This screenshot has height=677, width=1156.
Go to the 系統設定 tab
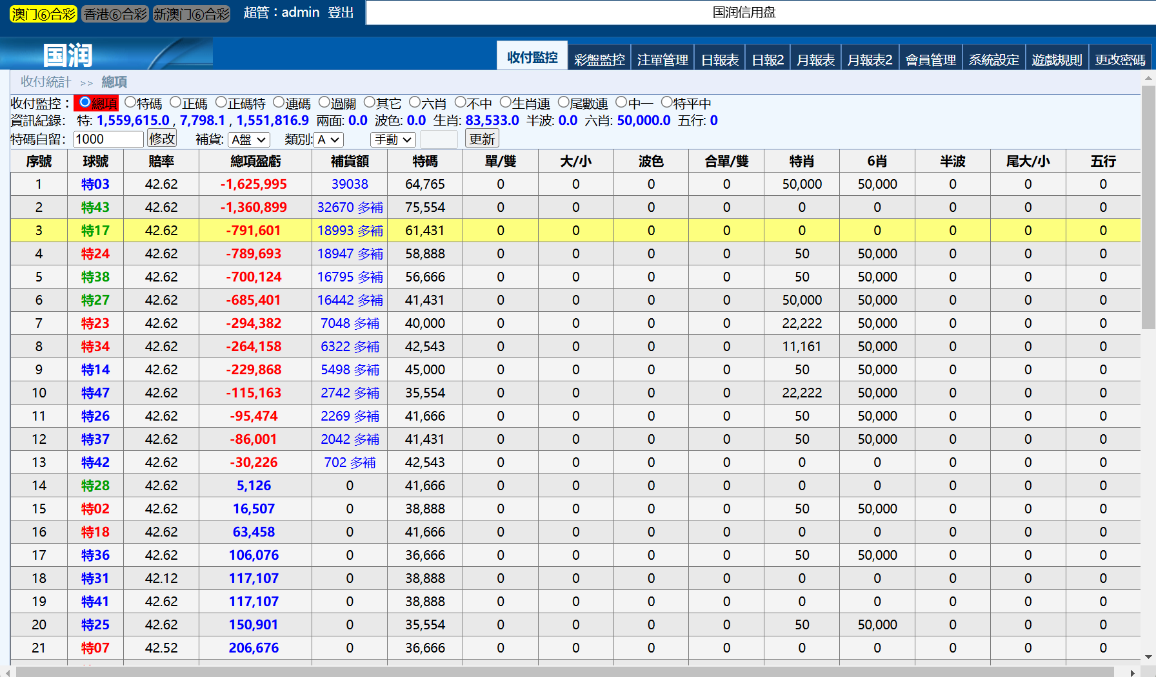coord(993,59)
